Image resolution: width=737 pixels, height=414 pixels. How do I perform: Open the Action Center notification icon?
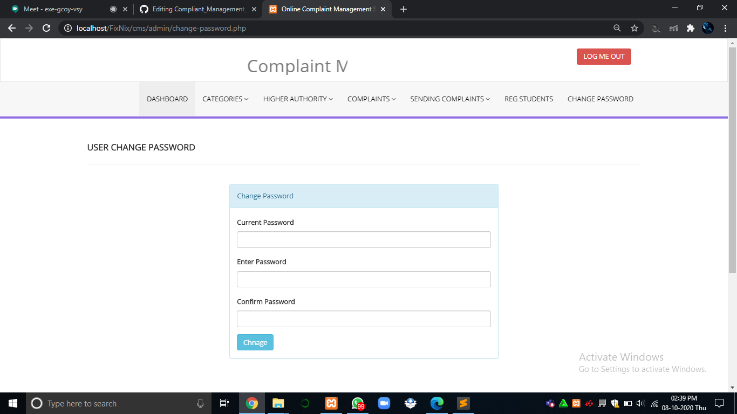tap(719, 403)
